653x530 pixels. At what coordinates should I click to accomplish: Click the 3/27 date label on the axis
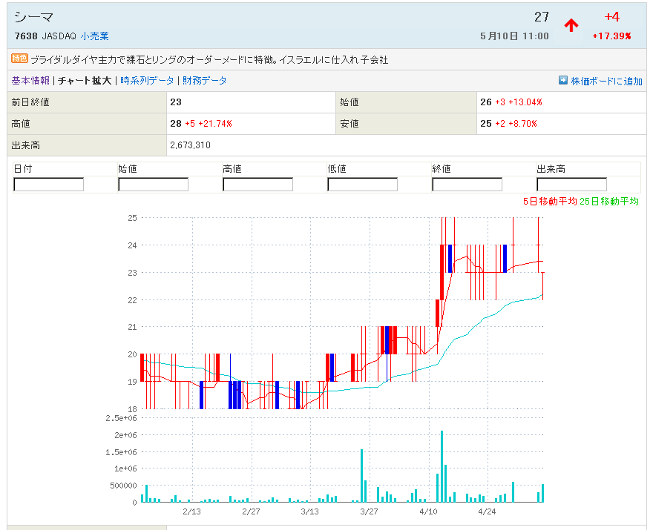coord(369,511)
